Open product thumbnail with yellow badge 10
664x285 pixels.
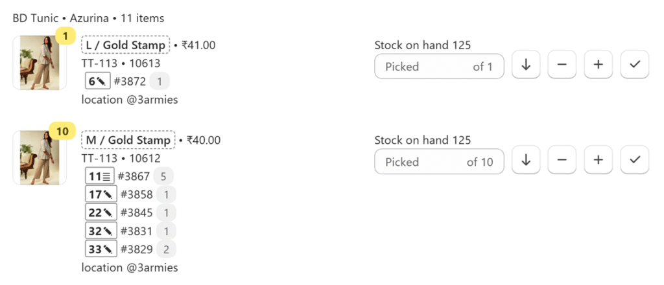[40, 157]
